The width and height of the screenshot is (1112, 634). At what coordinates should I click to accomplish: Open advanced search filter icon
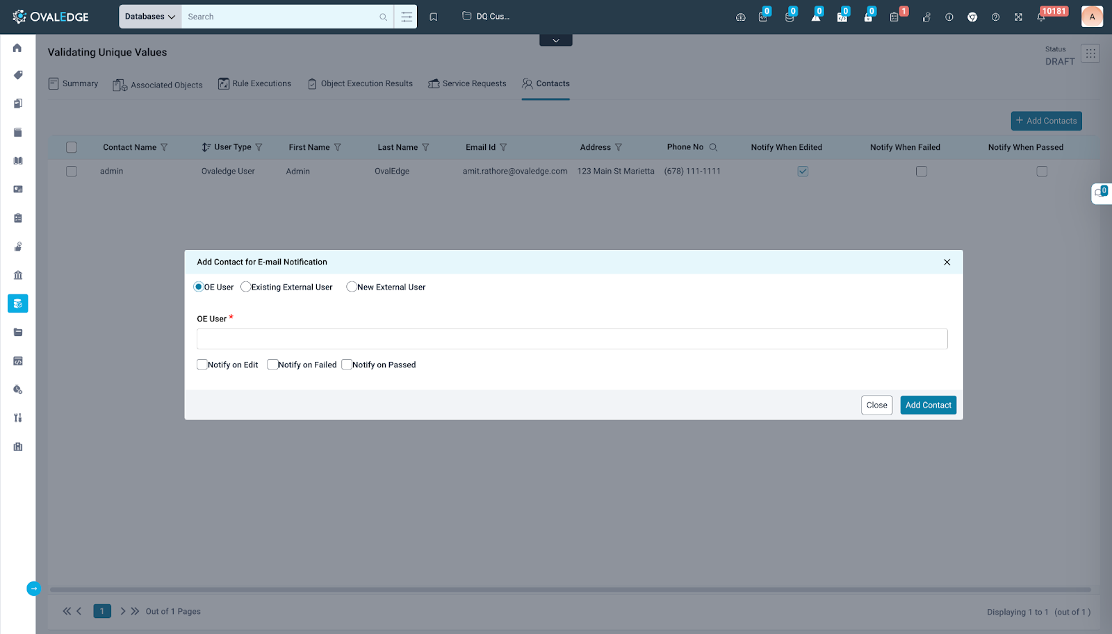coord(407,17)
